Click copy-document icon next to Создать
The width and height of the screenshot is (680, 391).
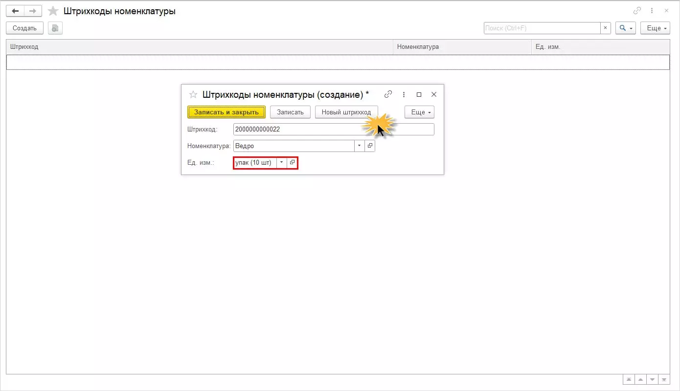pyautogui.click(x=55, y=28)
